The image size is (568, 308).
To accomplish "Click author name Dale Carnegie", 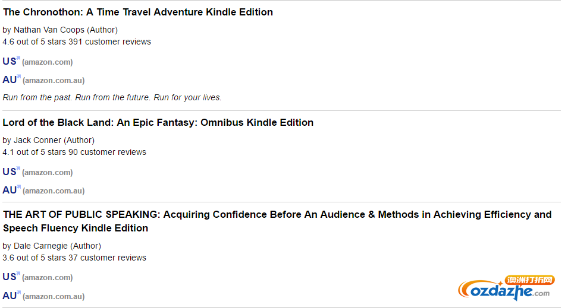I will (40, 246).
